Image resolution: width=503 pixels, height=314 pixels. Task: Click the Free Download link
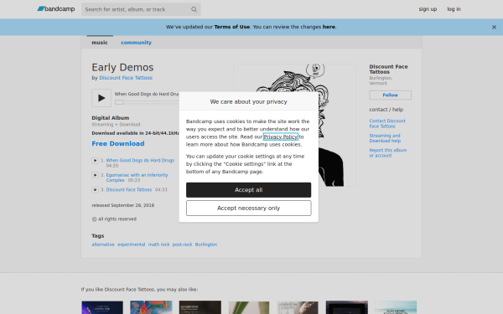(118, 143)
